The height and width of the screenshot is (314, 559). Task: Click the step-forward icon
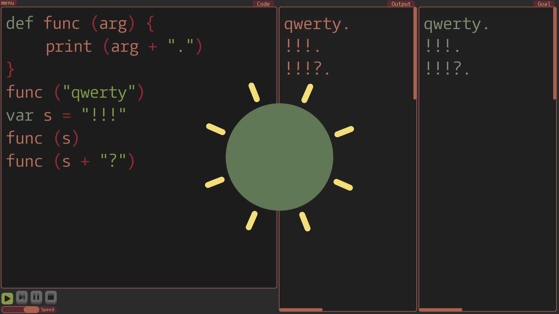pyautogui.click(x=22, y=297)
